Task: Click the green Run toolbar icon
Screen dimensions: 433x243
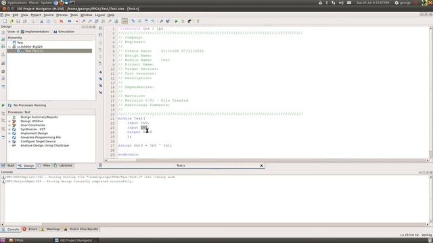Action: [x=176, y=21]
